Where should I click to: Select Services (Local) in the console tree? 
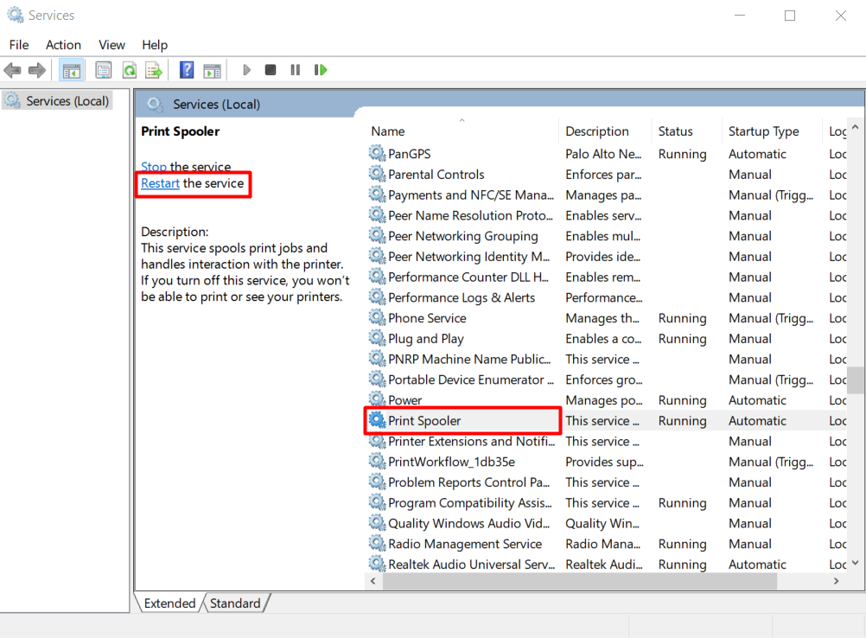(x=67, y=101)
